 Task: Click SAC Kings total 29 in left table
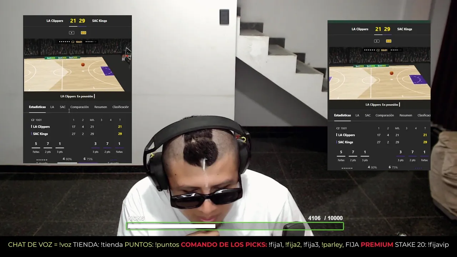120,134
